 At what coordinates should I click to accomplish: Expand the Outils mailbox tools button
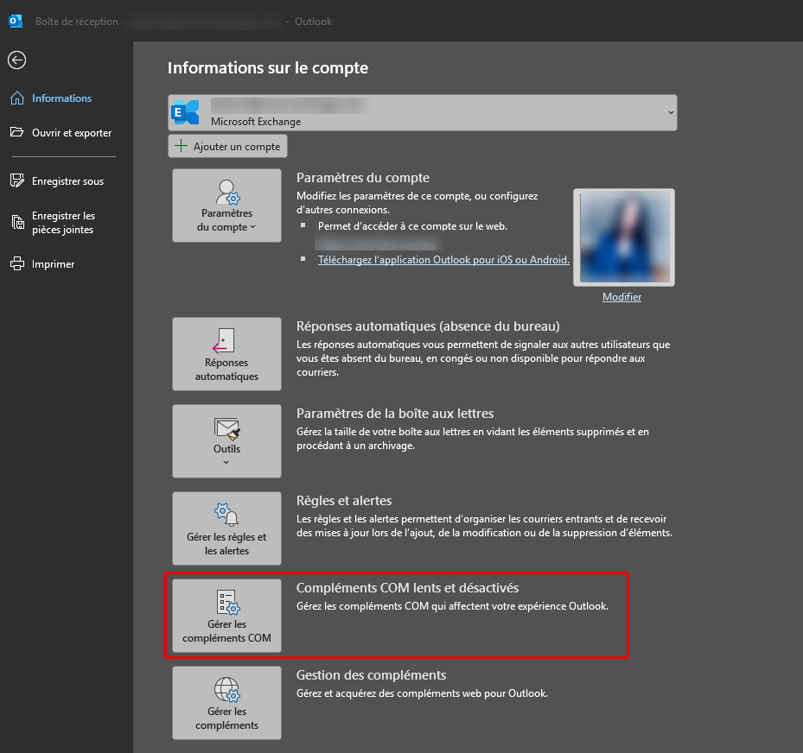226,441
